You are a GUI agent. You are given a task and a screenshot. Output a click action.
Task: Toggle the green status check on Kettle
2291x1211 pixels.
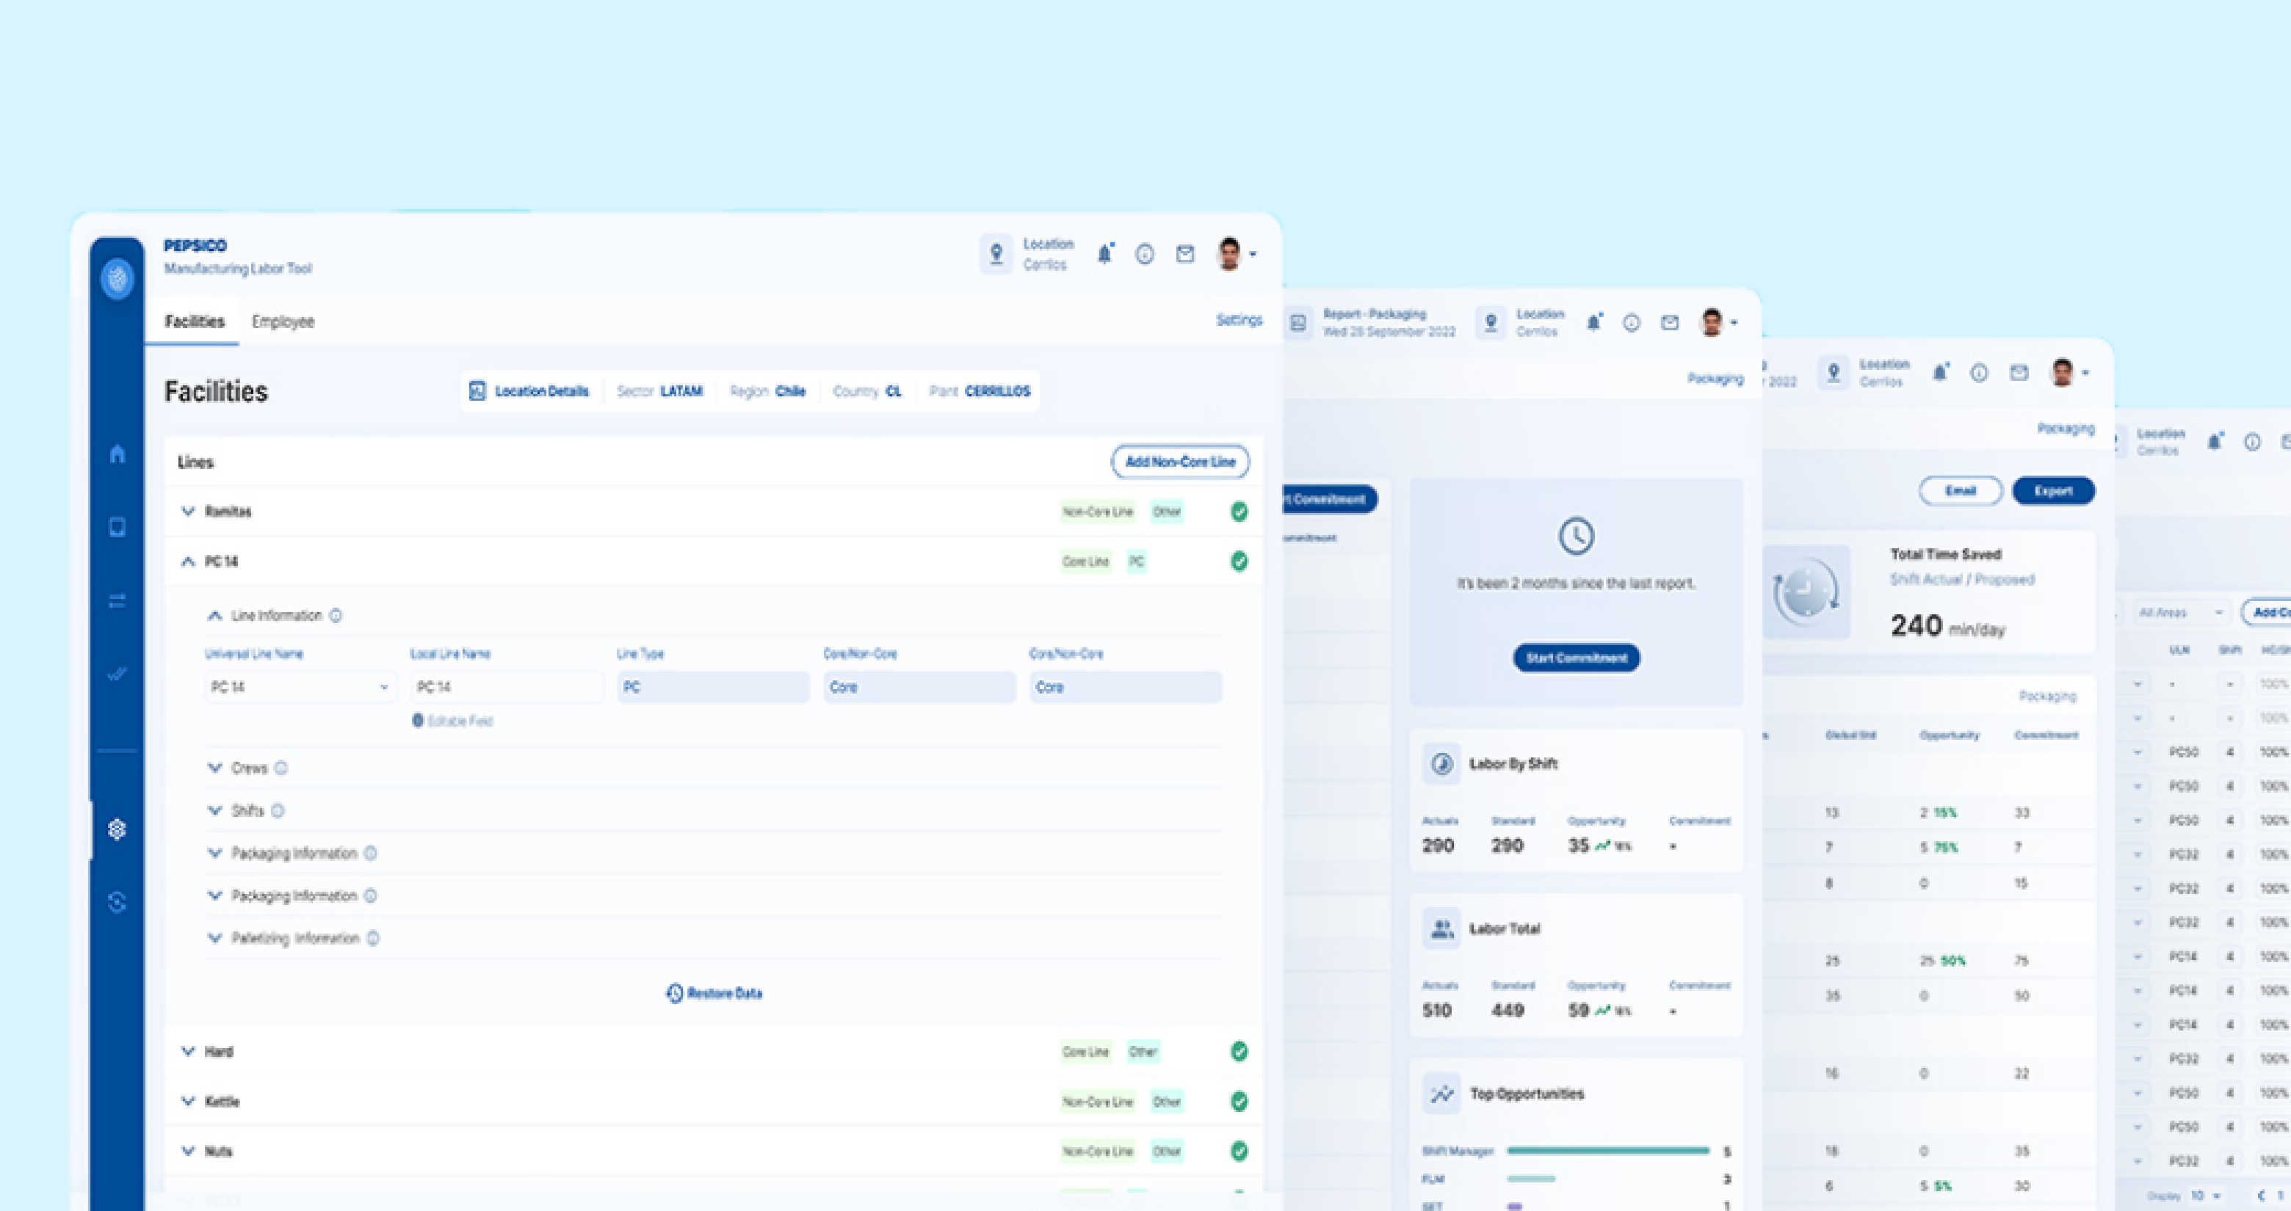click(x=1239, y=1102)
